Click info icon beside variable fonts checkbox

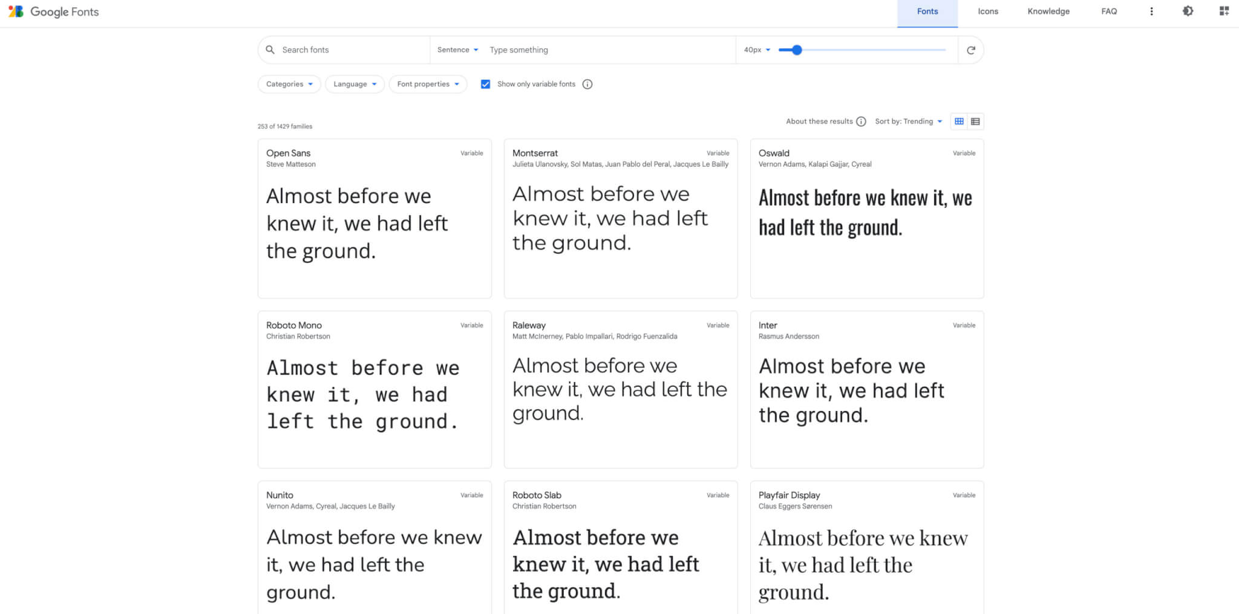(x=587, y=84)
